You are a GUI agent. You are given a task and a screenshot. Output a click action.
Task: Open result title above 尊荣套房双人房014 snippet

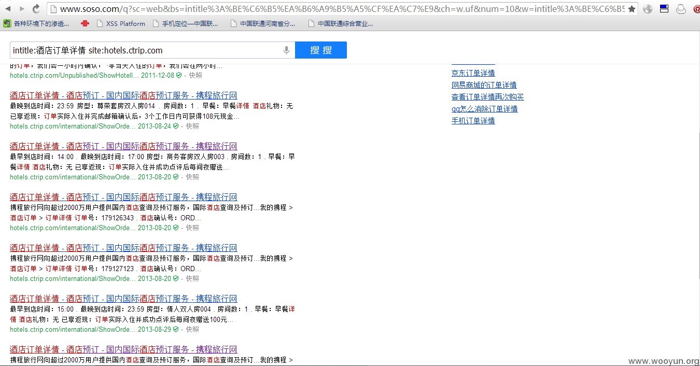pyautogui.click(x=123, y=95)
